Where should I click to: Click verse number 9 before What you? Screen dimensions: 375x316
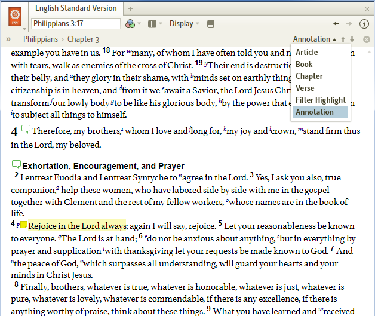[209, 309]
